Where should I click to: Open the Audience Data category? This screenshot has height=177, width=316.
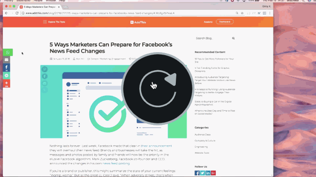[x=203, y=135]
